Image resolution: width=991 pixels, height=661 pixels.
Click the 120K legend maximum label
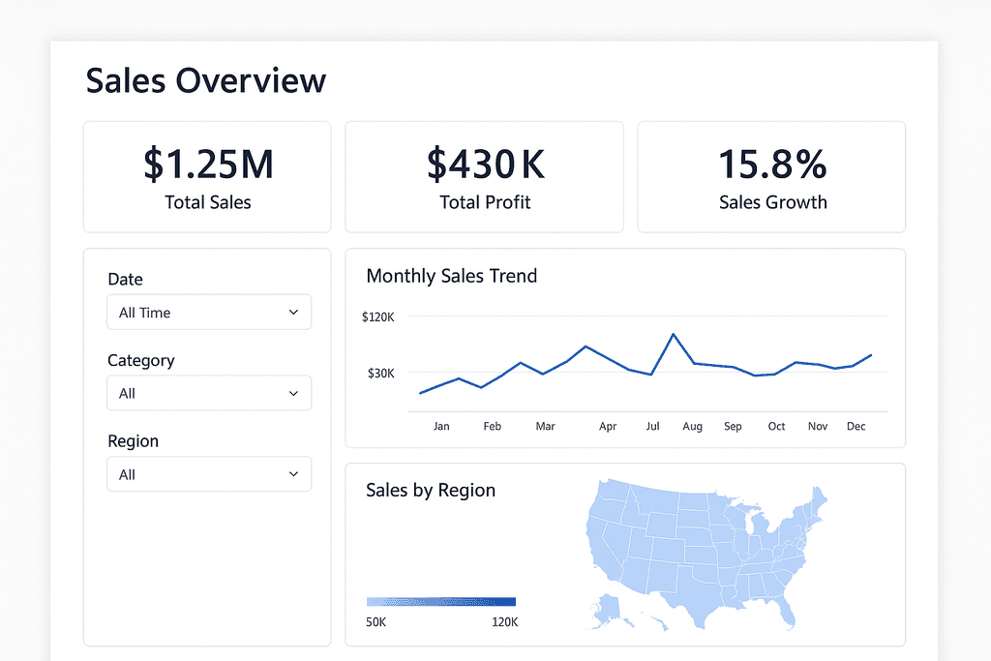(504, 622)
